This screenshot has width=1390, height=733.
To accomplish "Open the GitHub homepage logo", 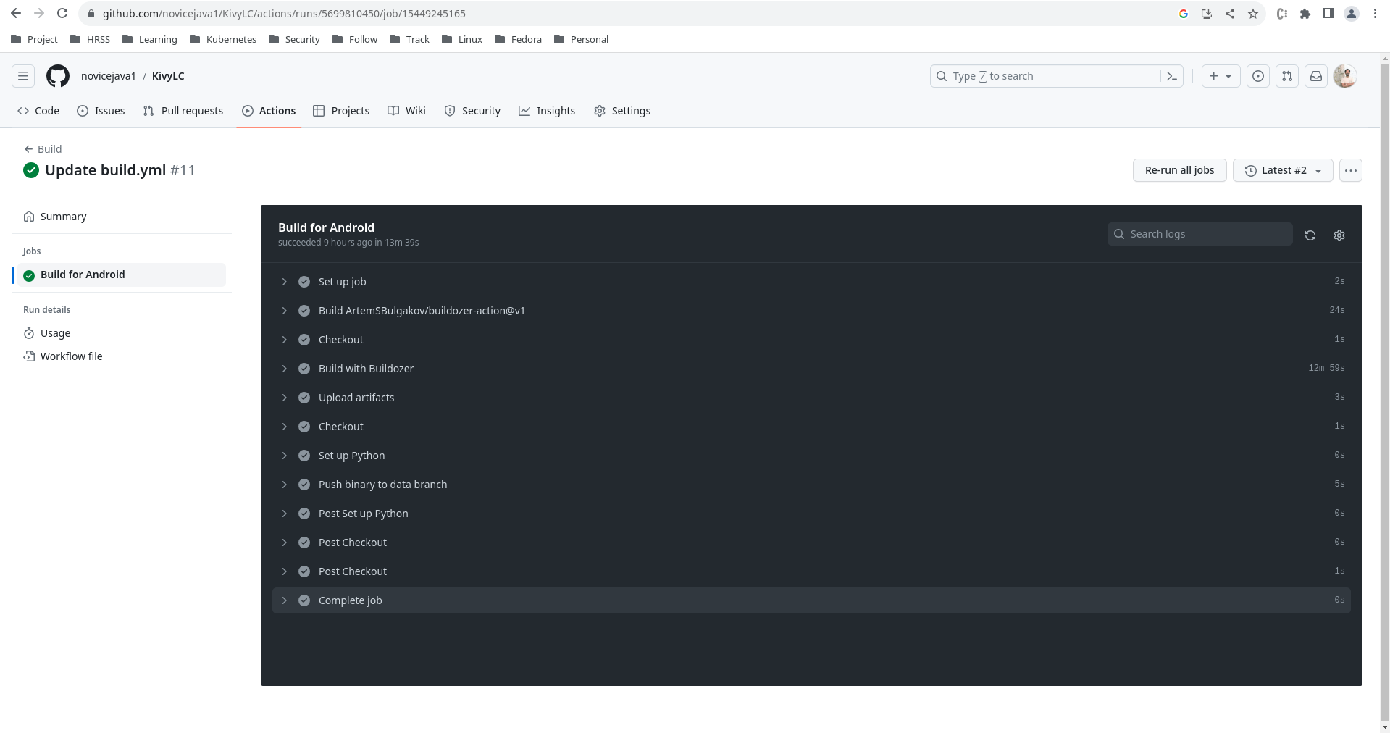I will [58, 76].
